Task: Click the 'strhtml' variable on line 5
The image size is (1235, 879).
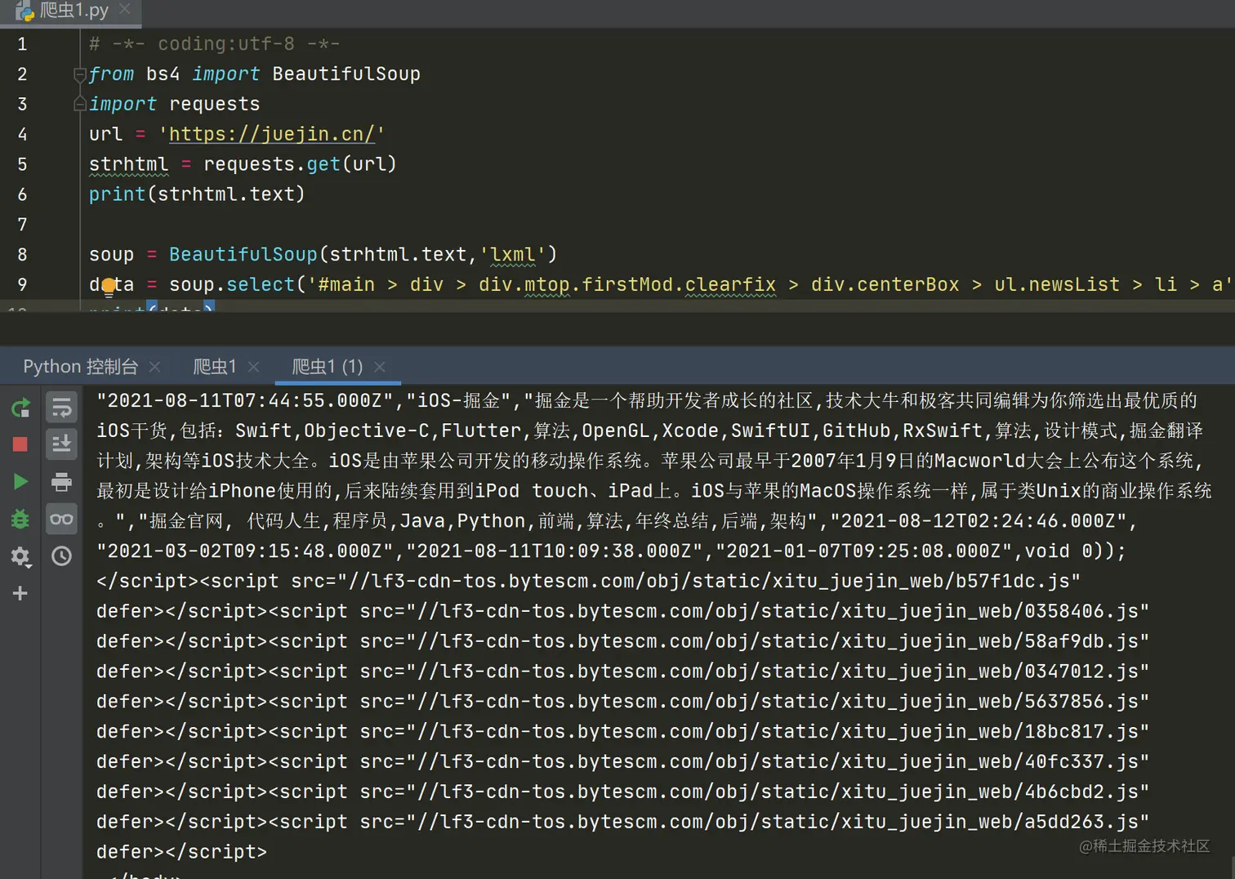Action: point(129,164)
